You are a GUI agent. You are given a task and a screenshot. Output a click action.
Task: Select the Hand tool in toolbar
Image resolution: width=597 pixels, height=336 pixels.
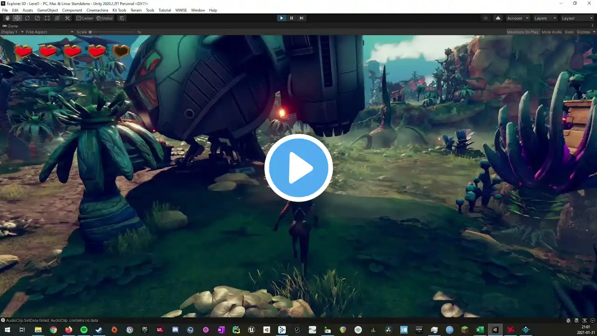coord(7,18)
